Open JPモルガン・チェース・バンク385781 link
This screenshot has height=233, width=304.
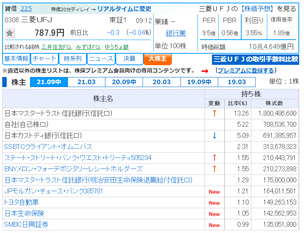[53, 192]
